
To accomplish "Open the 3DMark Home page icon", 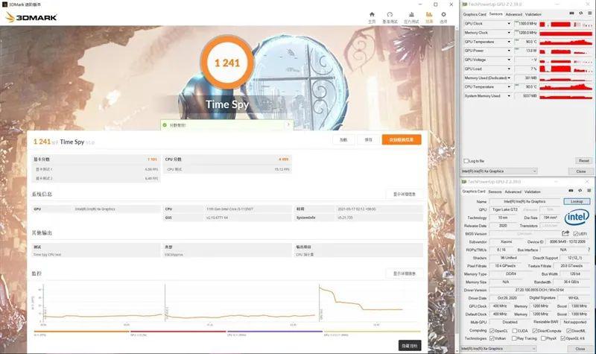I will tap(372, 14).
